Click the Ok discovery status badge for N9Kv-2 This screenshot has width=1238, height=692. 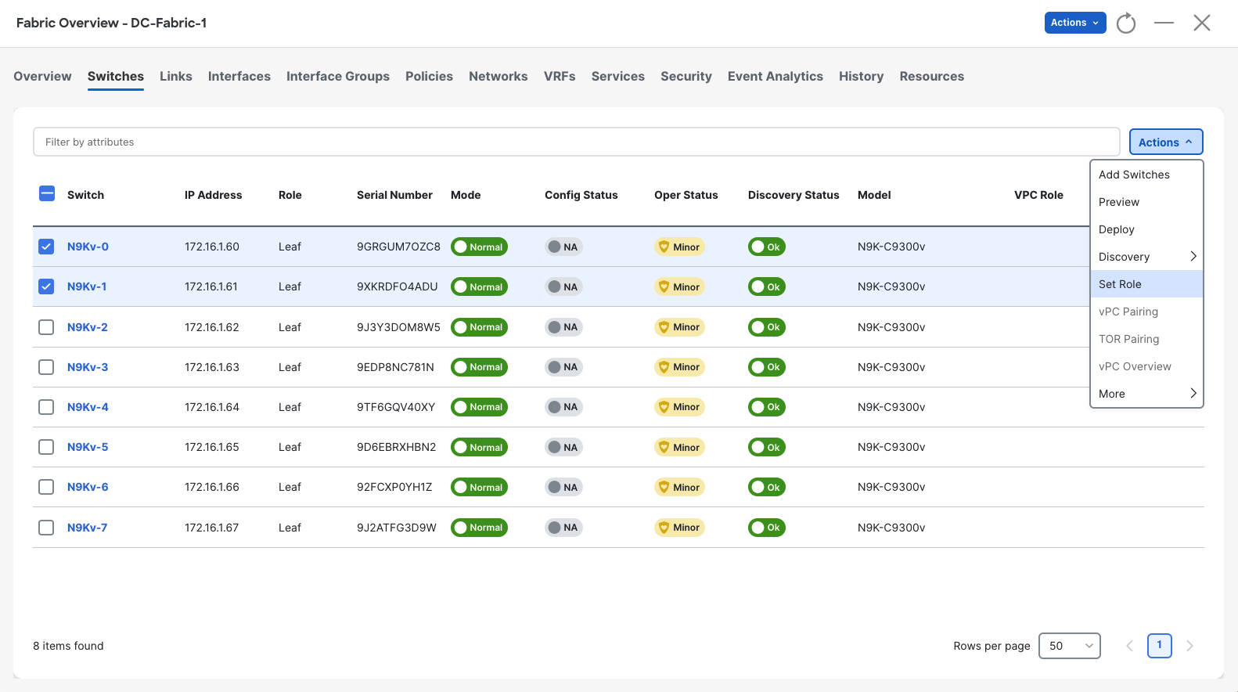(766, 327)
